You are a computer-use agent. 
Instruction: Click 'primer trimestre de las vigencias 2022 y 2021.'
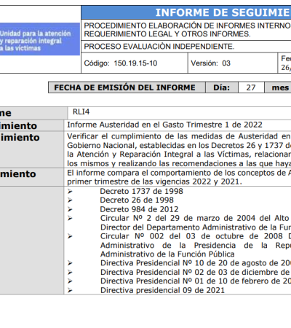pos(154,181)
